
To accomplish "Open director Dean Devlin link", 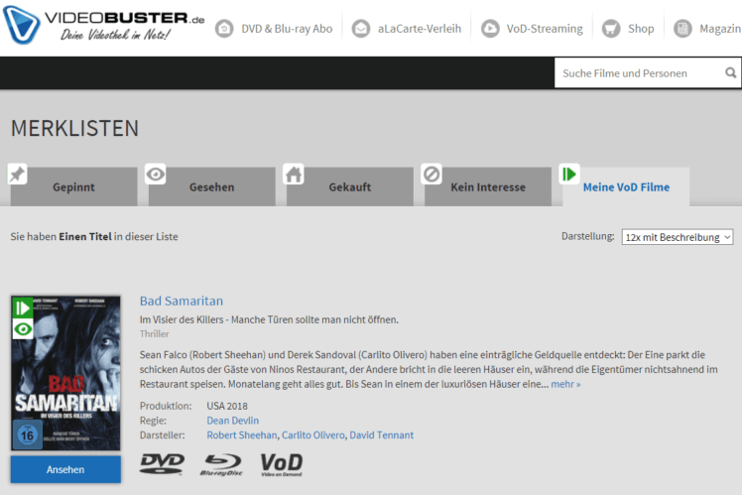I will pos(233,421).
